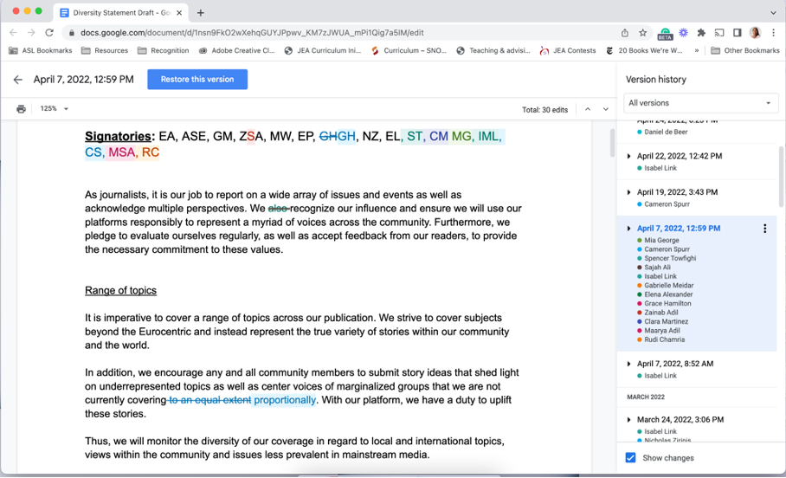Click editor name Rudi Chamria
Screen dimensions: 786x478
[664, 339]
